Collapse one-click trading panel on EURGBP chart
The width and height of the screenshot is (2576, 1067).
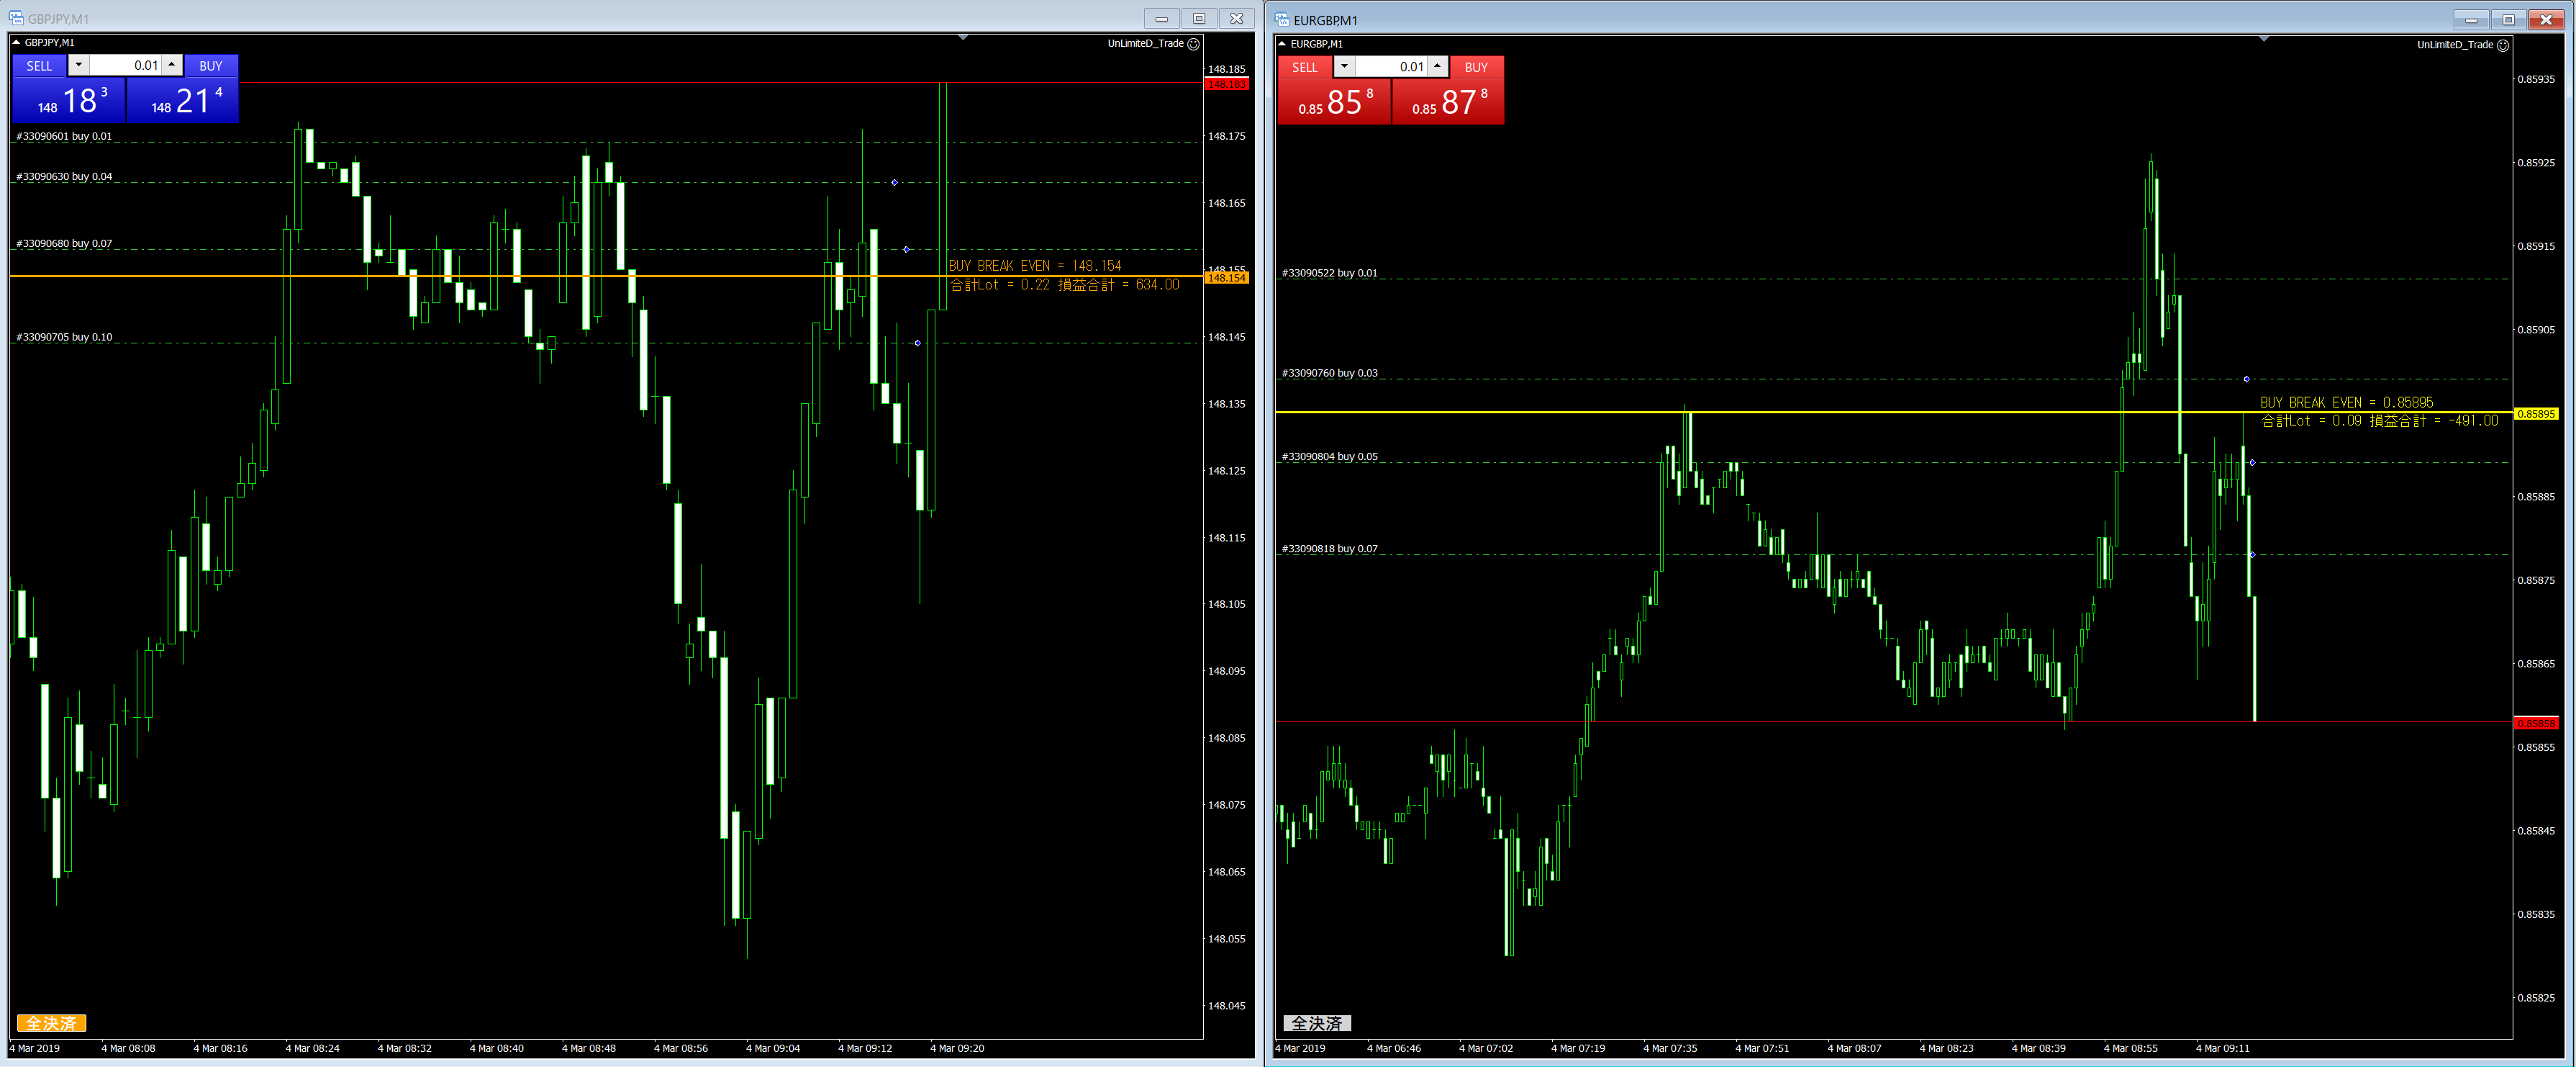[1282, 44]
